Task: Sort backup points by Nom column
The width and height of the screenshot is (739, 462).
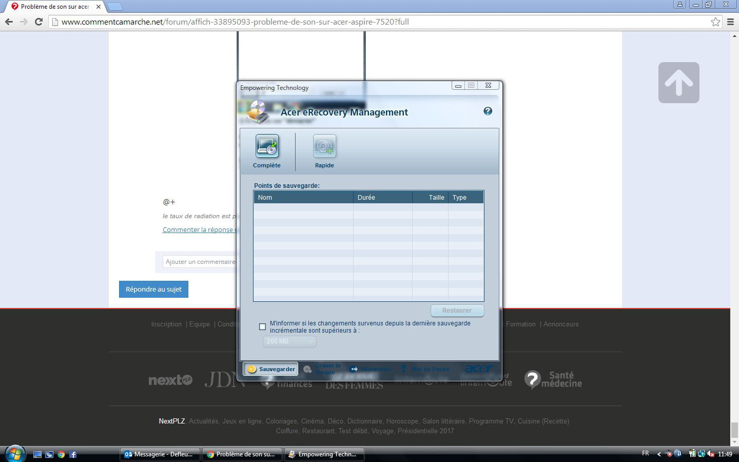Action: 303,197
